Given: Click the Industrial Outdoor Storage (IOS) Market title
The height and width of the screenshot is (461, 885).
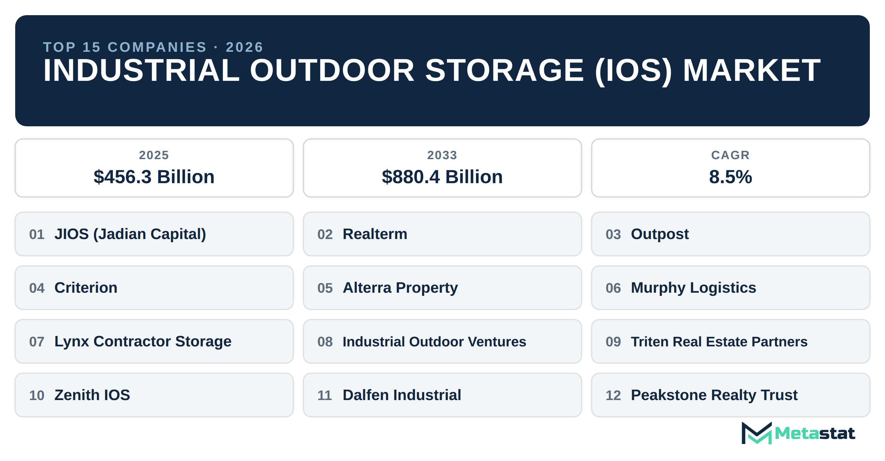Looking at the screenshot, I should click(432, 71).
